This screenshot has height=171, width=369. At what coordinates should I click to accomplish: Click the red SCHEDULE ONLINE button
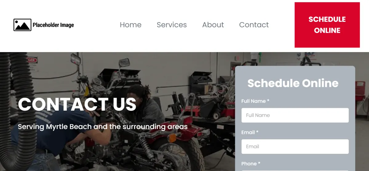click(327, 25)
